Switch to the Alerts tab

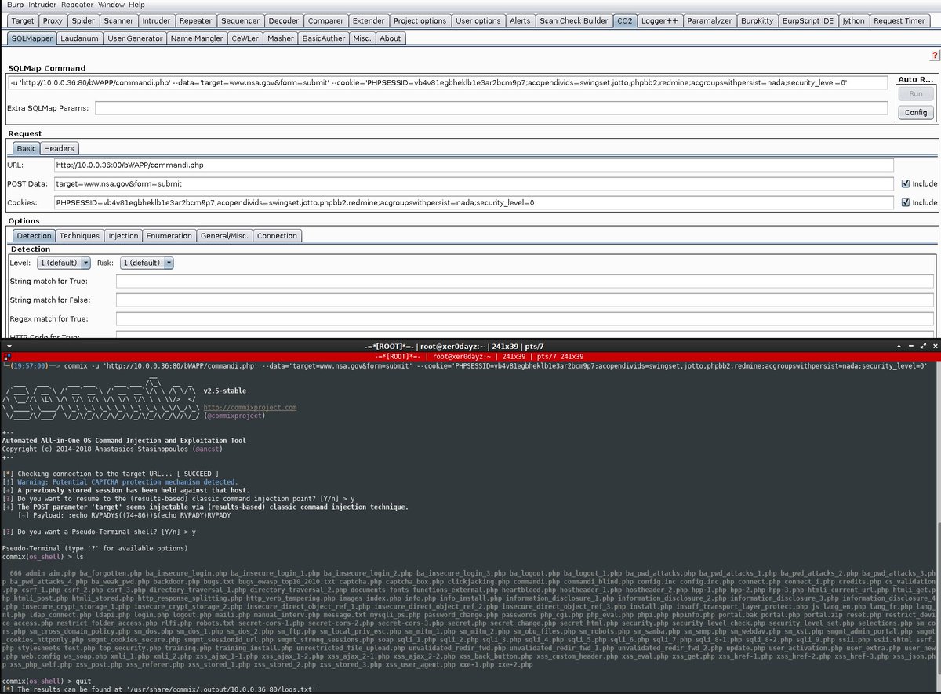(x=520, y=21)
